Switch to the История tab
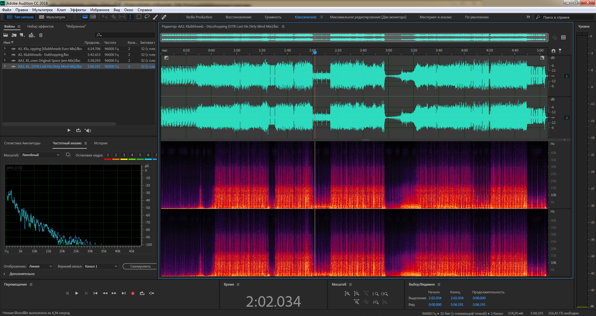 tap(101, 143)
